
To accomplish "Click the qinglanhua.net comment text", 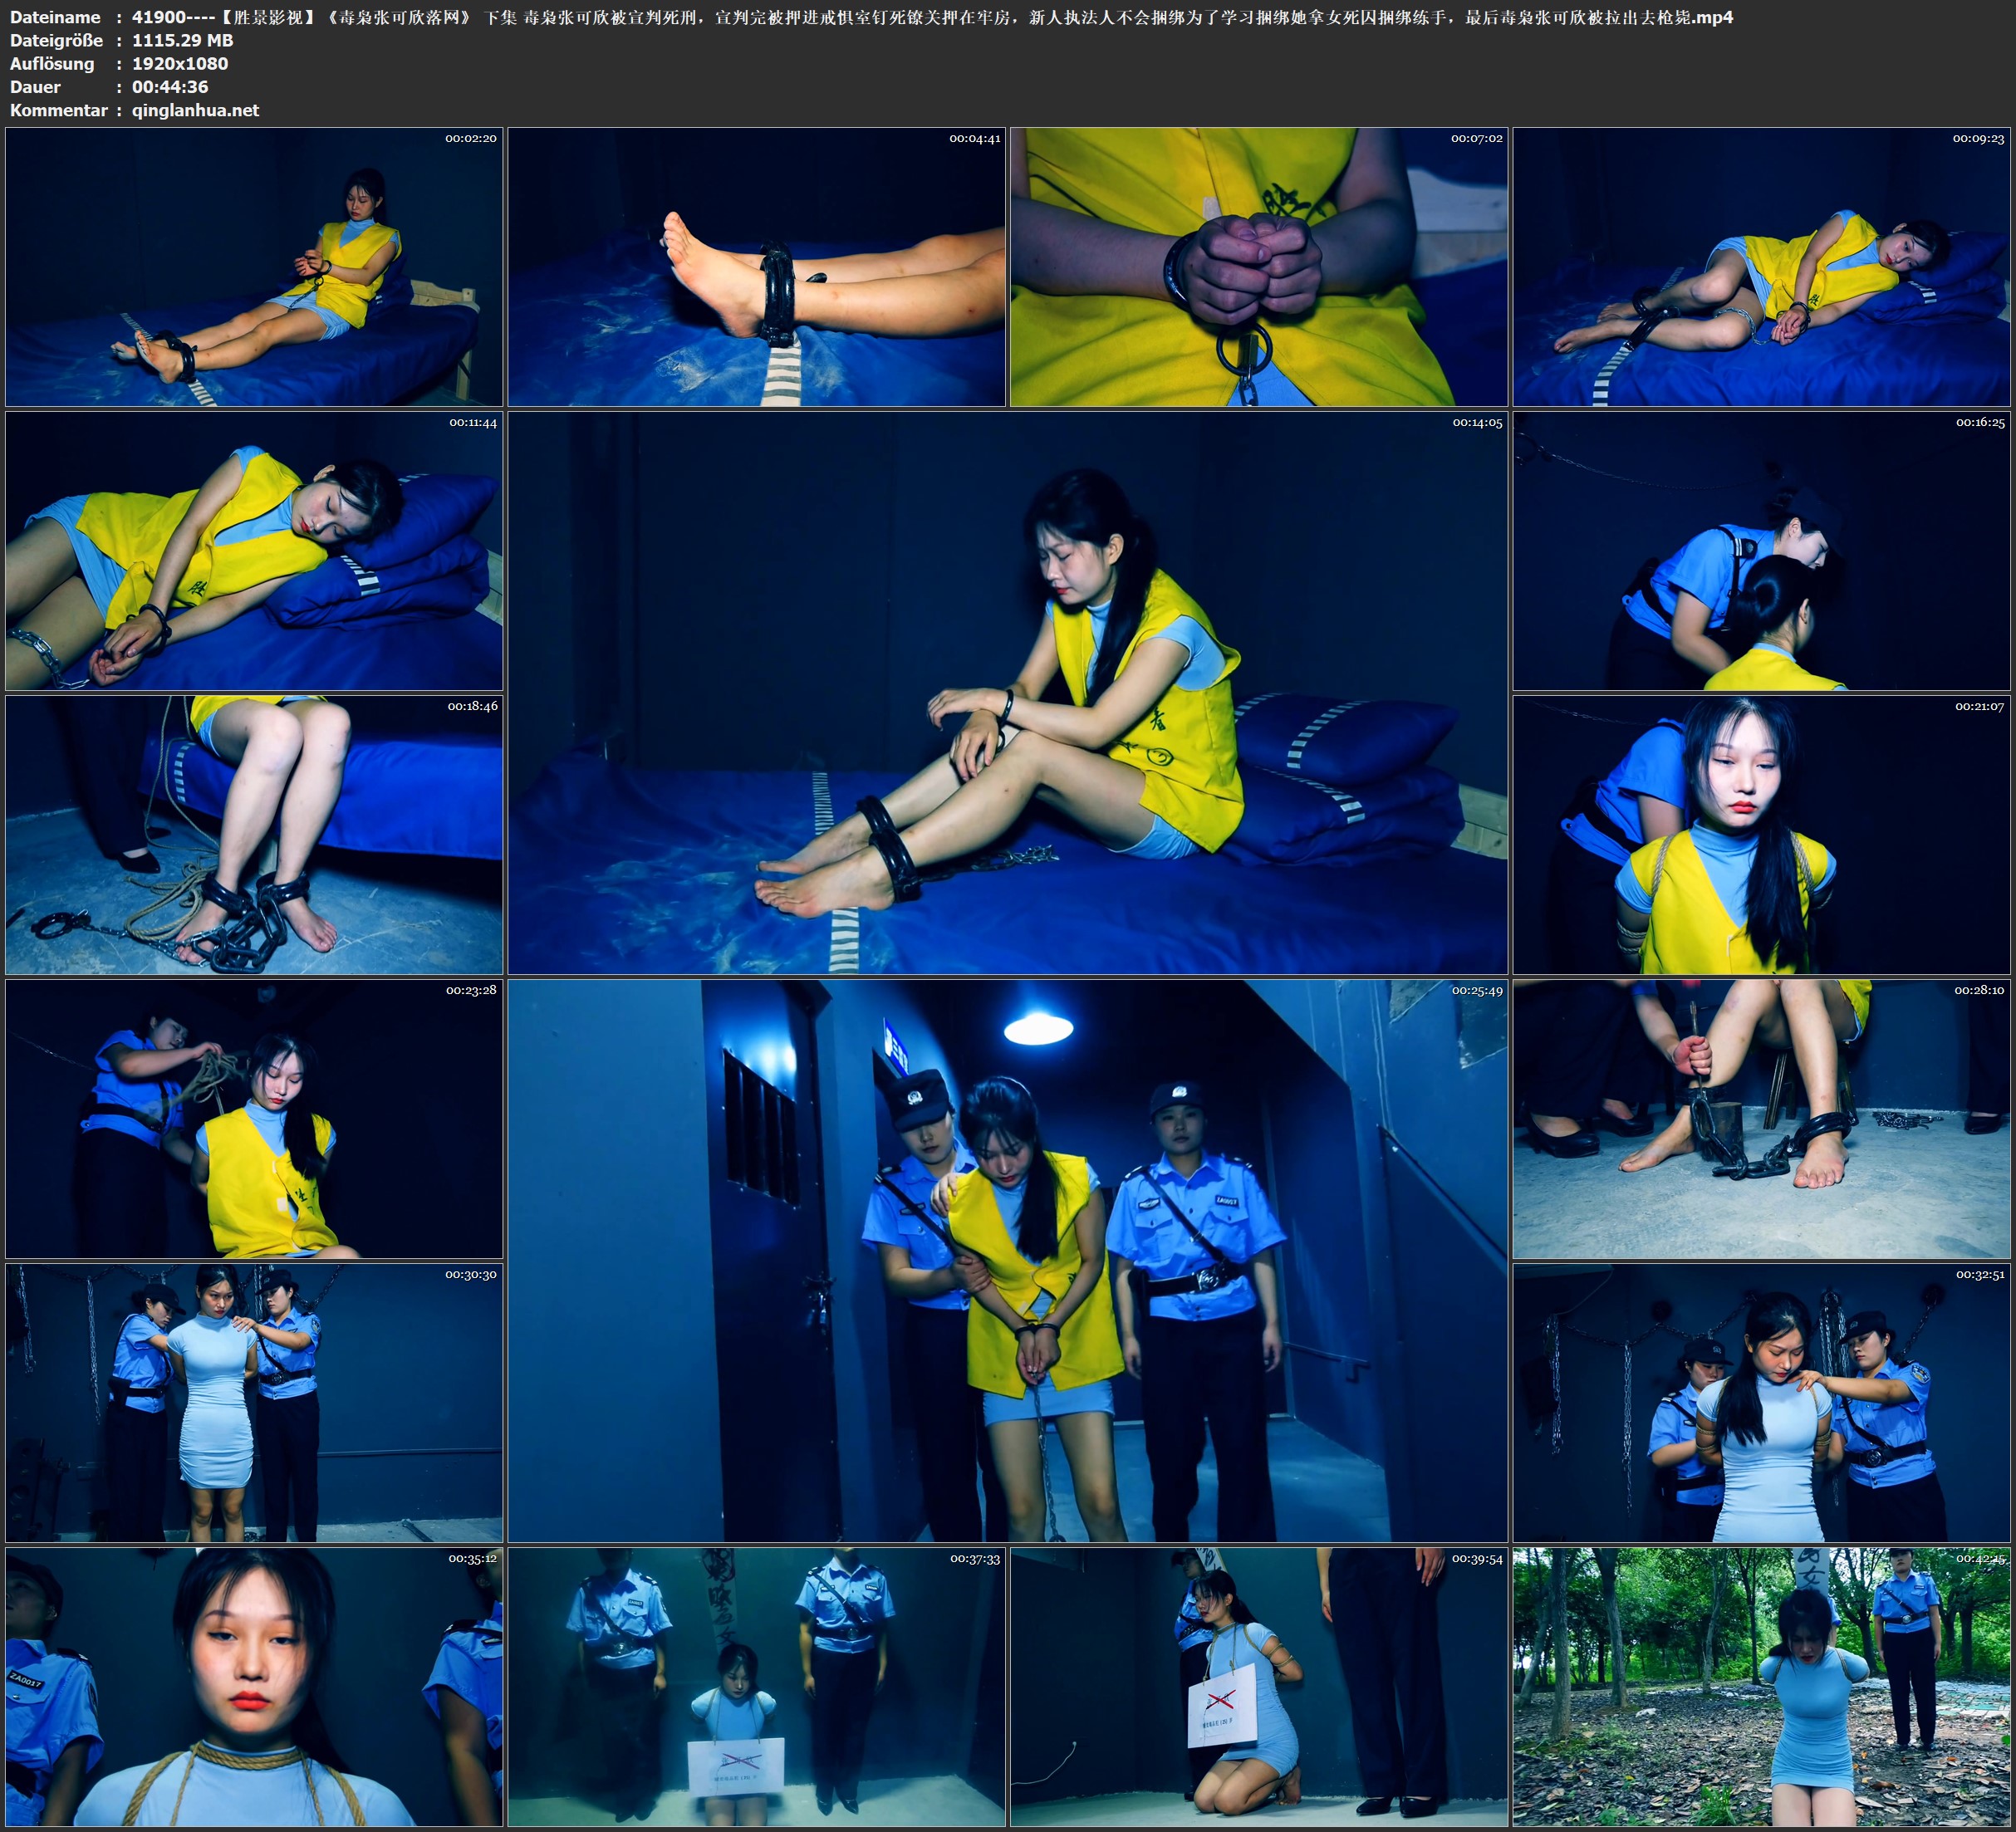I will [x=195, y=110].
